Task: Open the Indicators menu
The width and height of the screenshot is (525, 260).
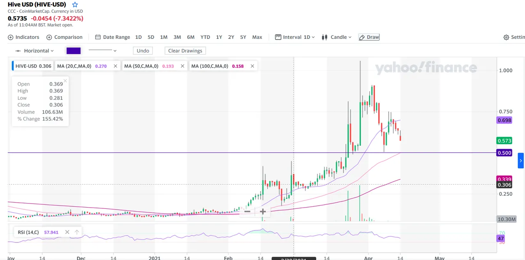Action: coord(23,37)
